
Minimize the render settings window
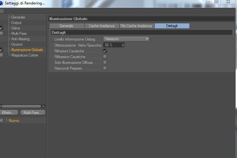(208, 2)
